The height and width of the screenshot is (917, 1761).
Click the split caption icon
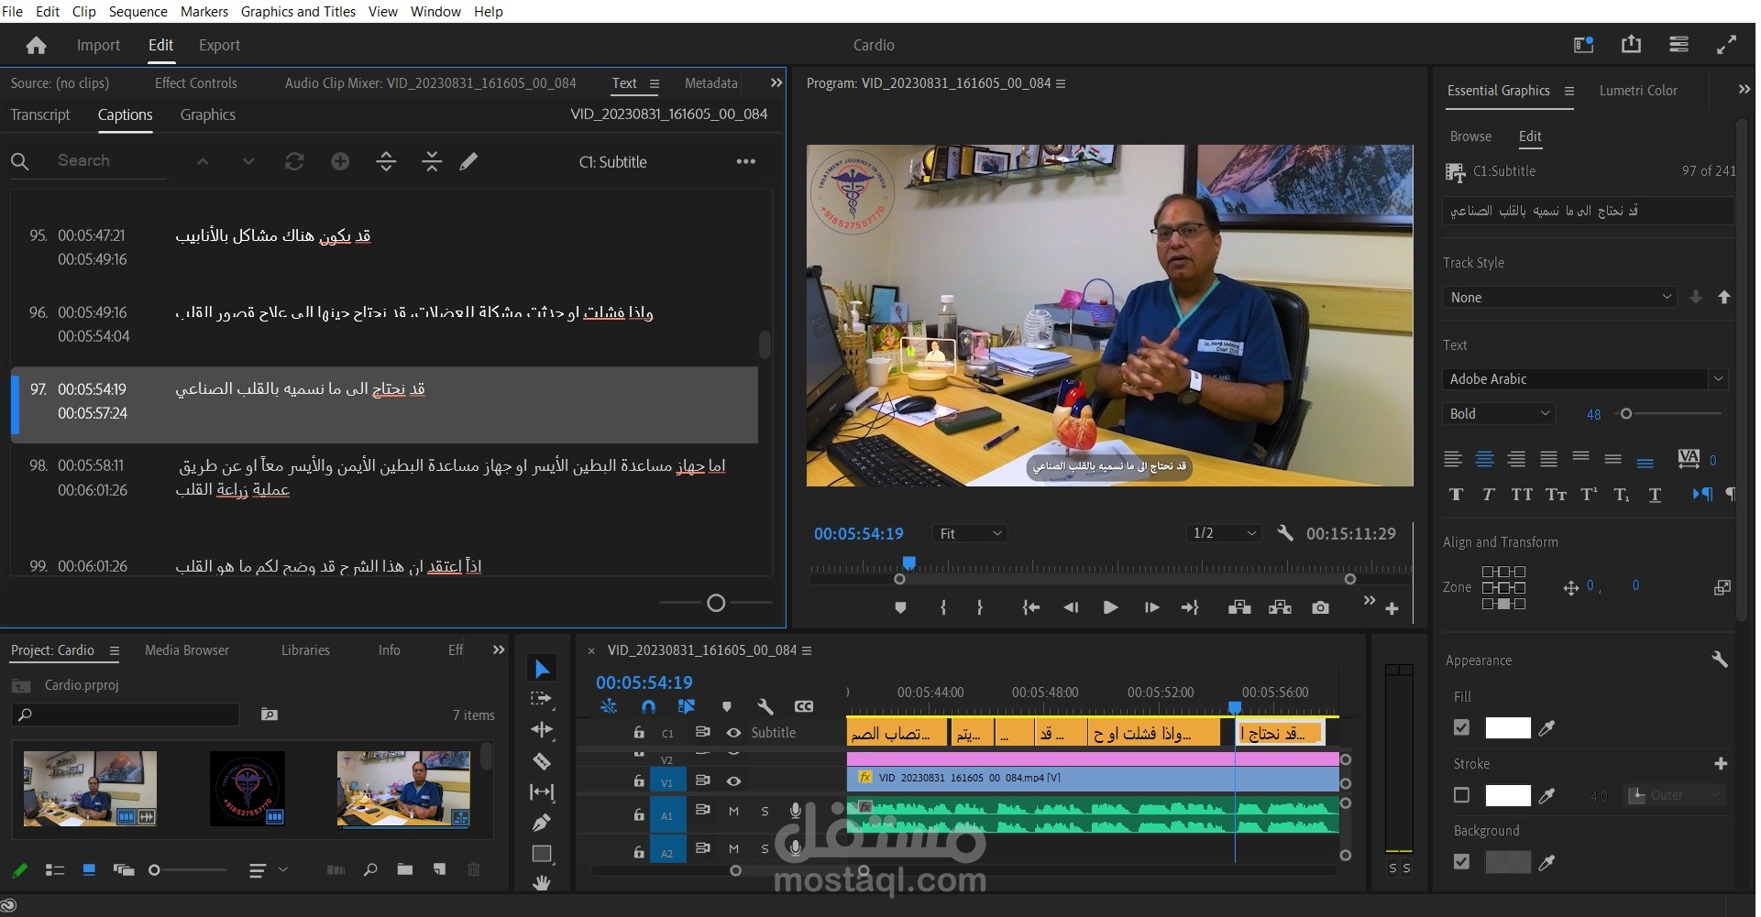click(386, 162)
